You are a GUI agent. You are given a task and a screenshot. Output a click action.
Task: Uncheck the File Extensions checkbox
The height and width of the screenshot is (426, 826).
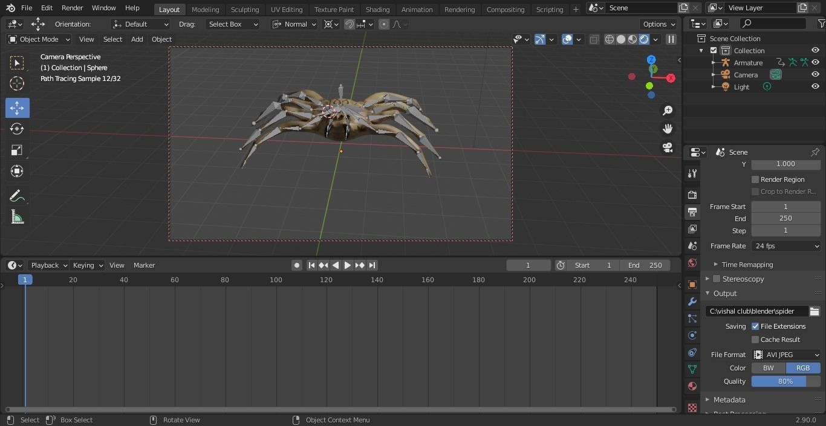[x=755, y=326]
